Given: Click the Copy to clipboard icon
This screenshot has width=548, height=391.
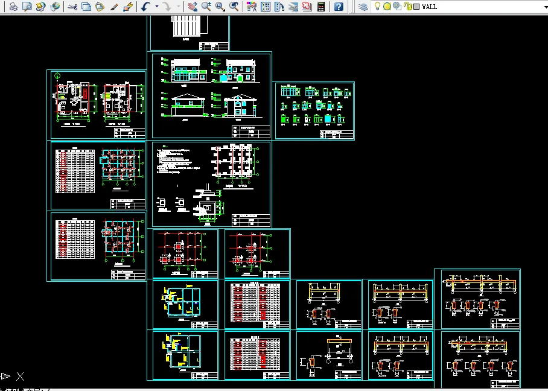Looking at the screenshot, I should point(86,6).
